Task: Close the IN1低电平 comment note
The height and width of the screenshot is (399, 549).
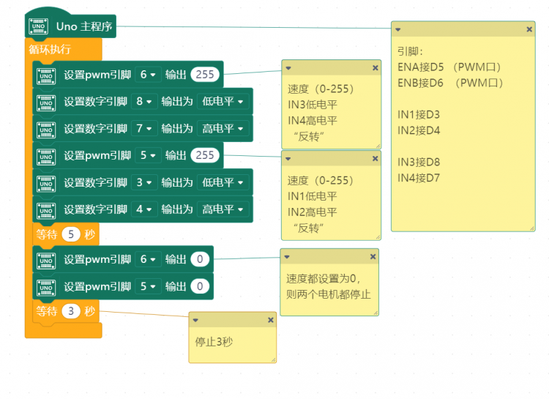Action: (375, 158)
